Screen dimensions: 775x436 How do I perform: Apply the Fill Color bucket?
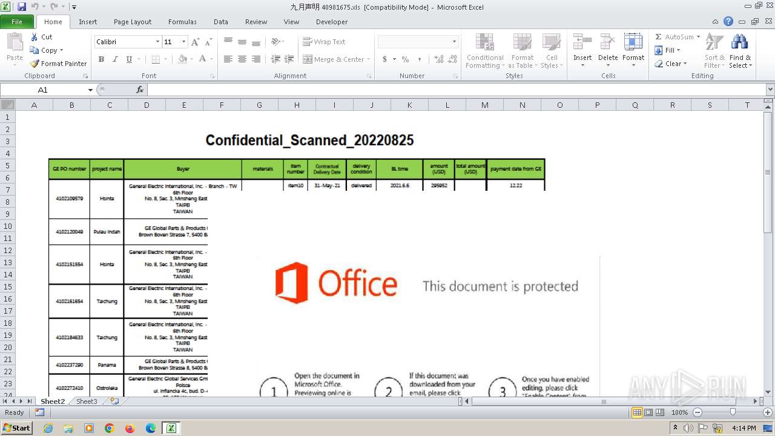coord(182,59)
